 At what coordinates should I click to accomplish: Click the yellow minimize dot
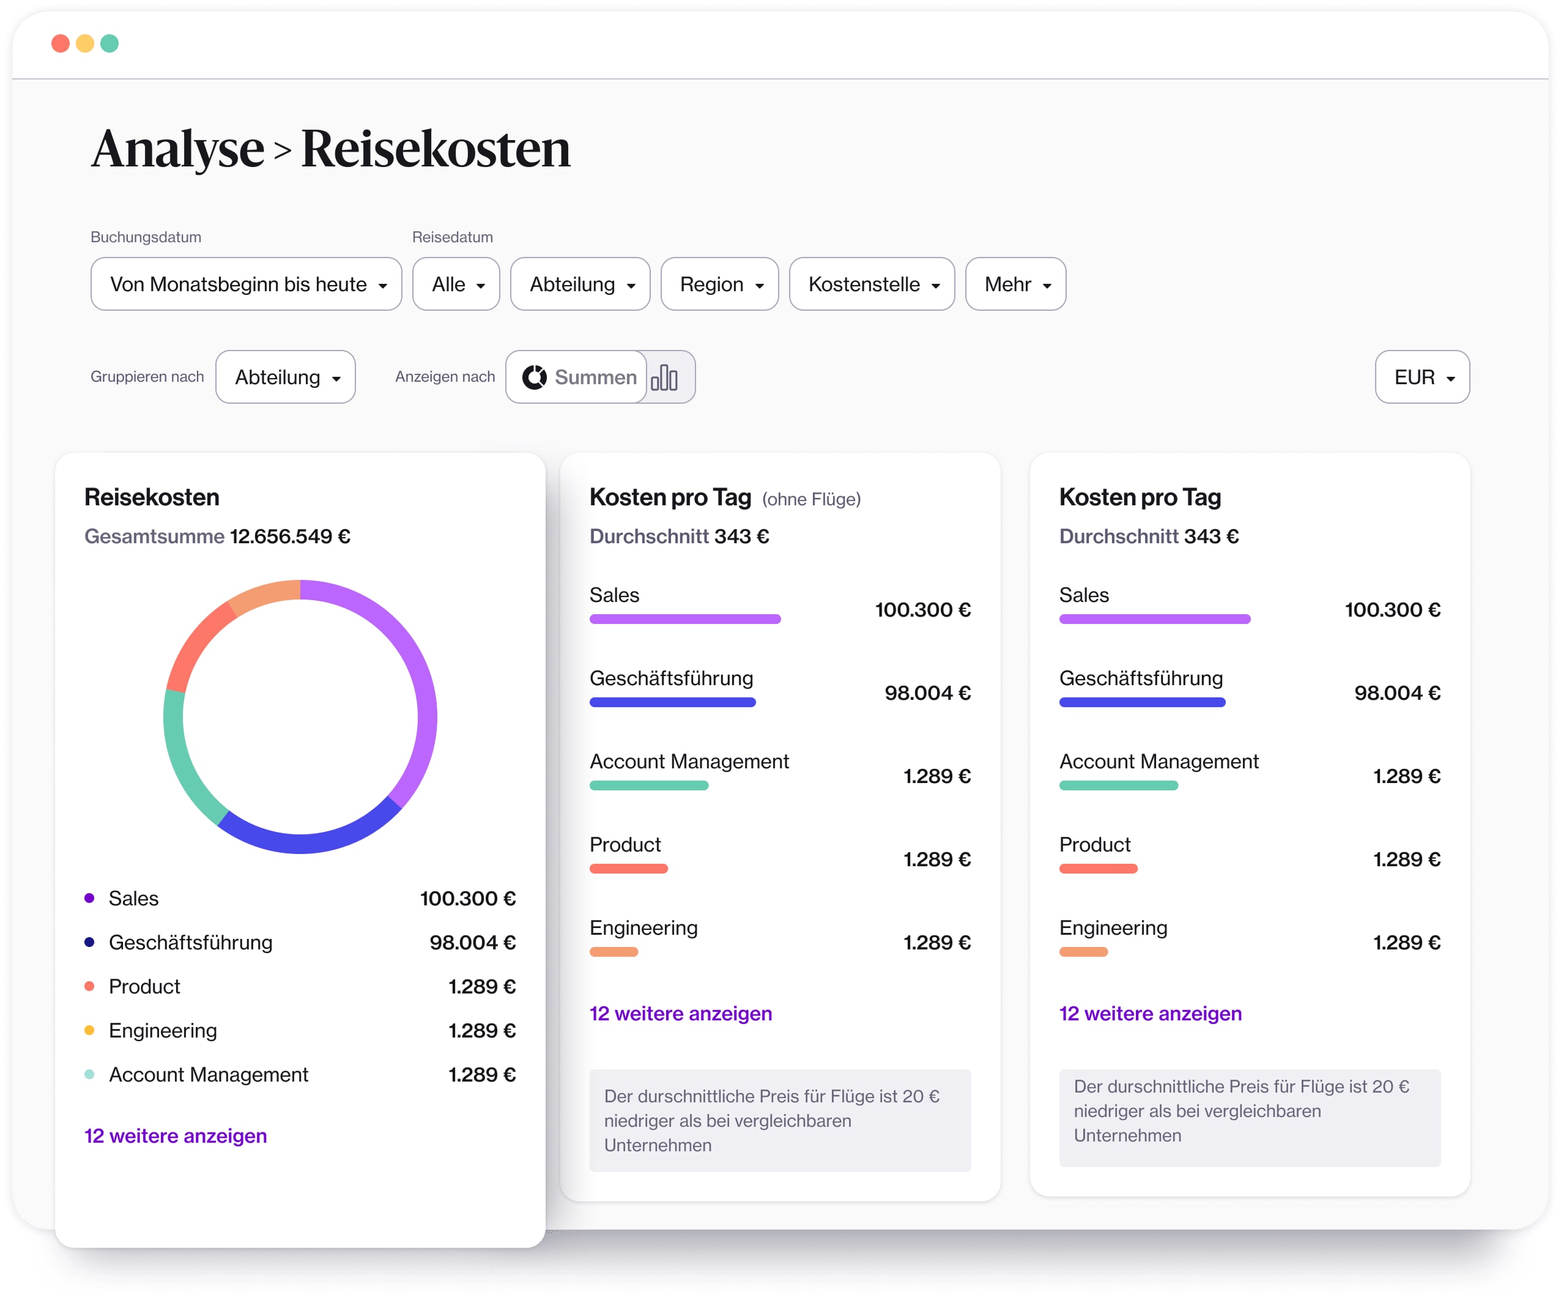pyautogui.click(x=85, y=43)
